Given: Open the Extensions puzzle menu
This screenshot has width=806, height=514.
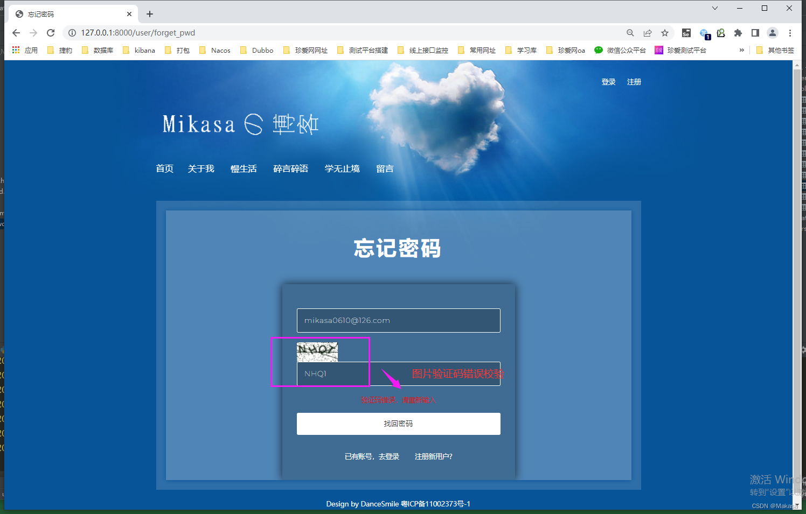Looking at the screenshot, I should coord(738,33).
